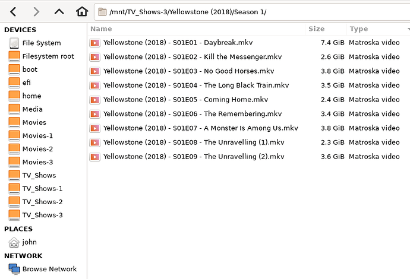Click the 2.3 GiB size cell
This screenshot has width=410, height=279.
click(333, 142)
